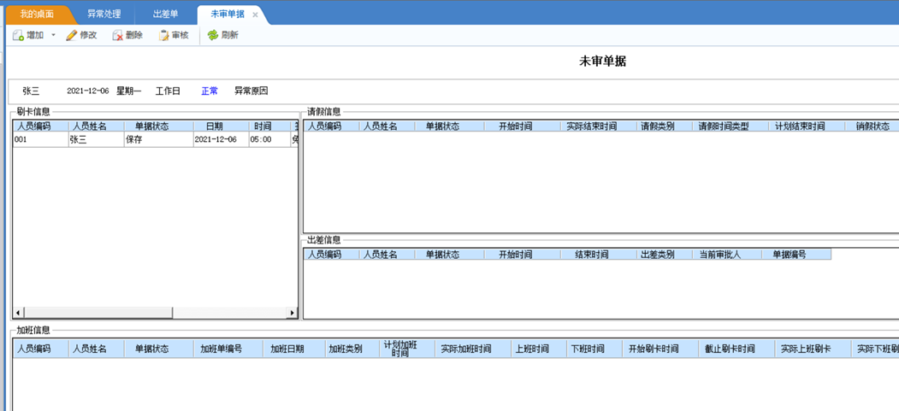Click 请假类别 column header
899x411 pixels.
(x=664, y=126)
